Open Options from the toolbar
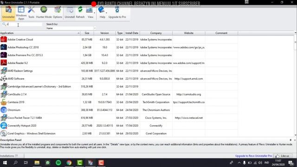Image resolution: width=297 pixels, height=167 pixels. (x=58, y=13)
